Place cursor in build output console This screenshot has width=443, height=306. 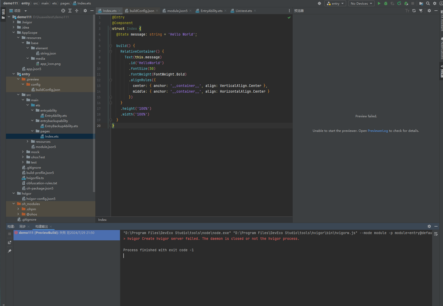click(276, 267)
